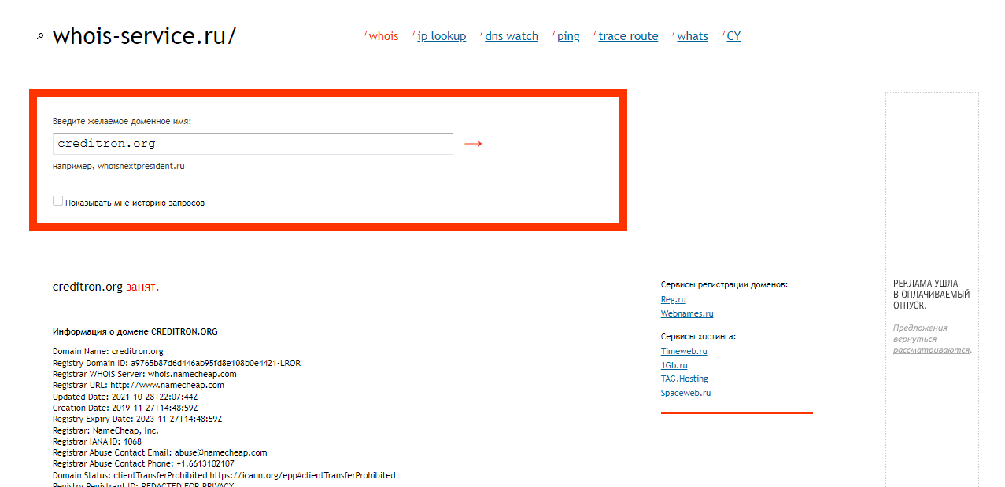Visit the Spaceweb.ru hosting link

pyautogui.click(x=685, y=394)
